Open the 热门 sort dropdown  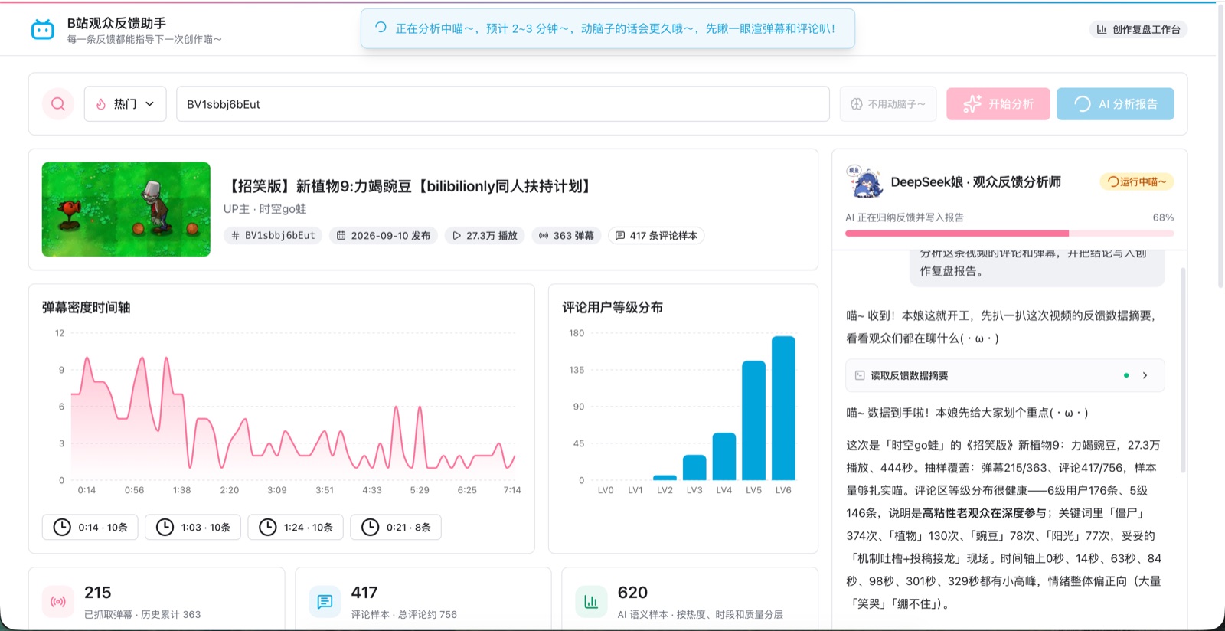tap(126, 104)
